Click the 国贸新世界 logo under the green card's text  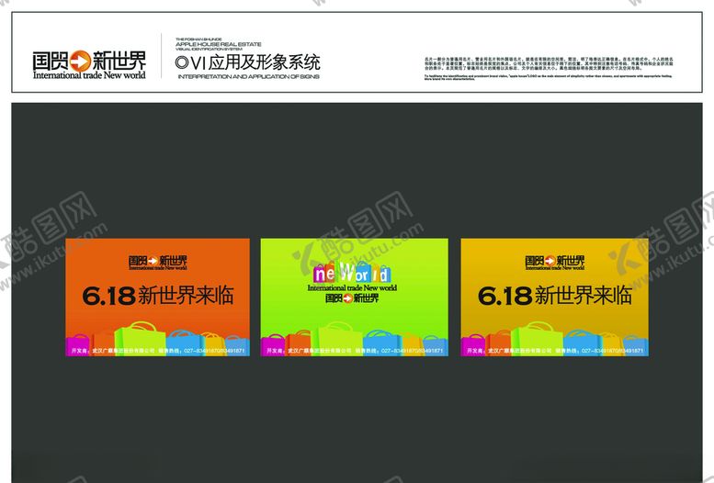352,298
